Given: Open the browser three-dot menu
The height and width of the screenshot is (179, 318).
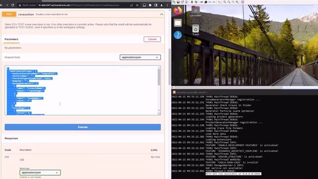Looking at the screenshot, I should 167,5.
